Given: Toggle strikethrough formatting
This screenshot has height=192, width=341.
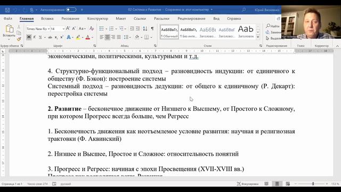Looking at the screenshot, I should [x=50, y=37].
